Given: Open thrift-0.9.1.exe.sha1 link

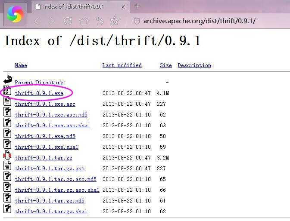Looking at the screenshot, I should tap(47, 147).
